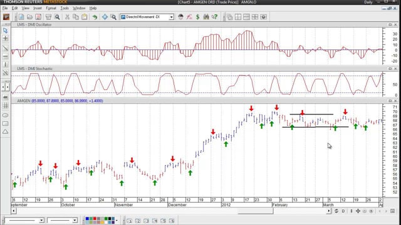Click the Paste clipboard icon
The width and height of the screenshot is (401, 225).
point(84,17)
